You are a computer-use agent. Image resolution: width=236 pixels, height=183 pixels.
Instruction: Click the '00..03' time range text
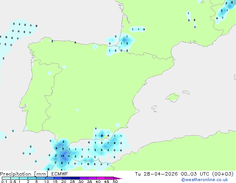point(189,174)
